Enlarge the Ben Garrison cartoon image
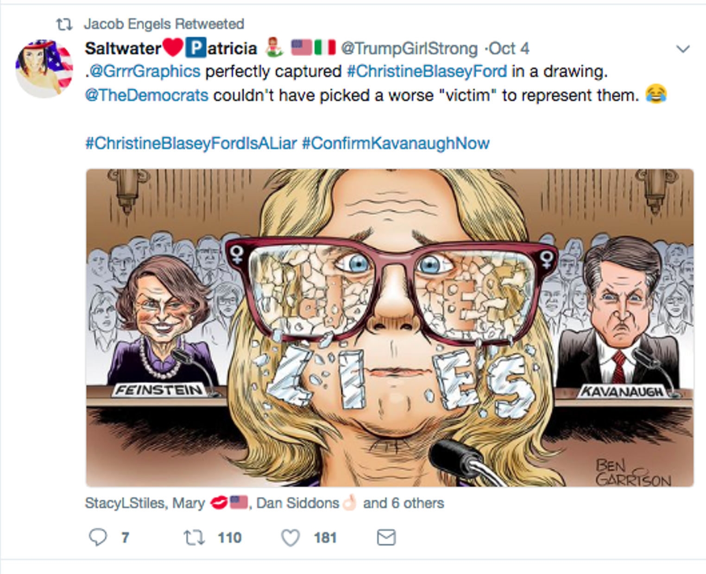This screenshot has height=574, width=706. (390, 328)
